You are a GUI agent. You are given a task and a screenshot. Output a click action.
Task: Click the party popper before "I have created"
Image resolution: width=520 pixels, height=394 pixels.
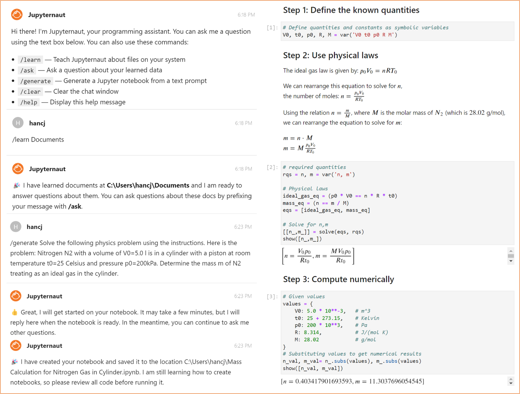15,362
